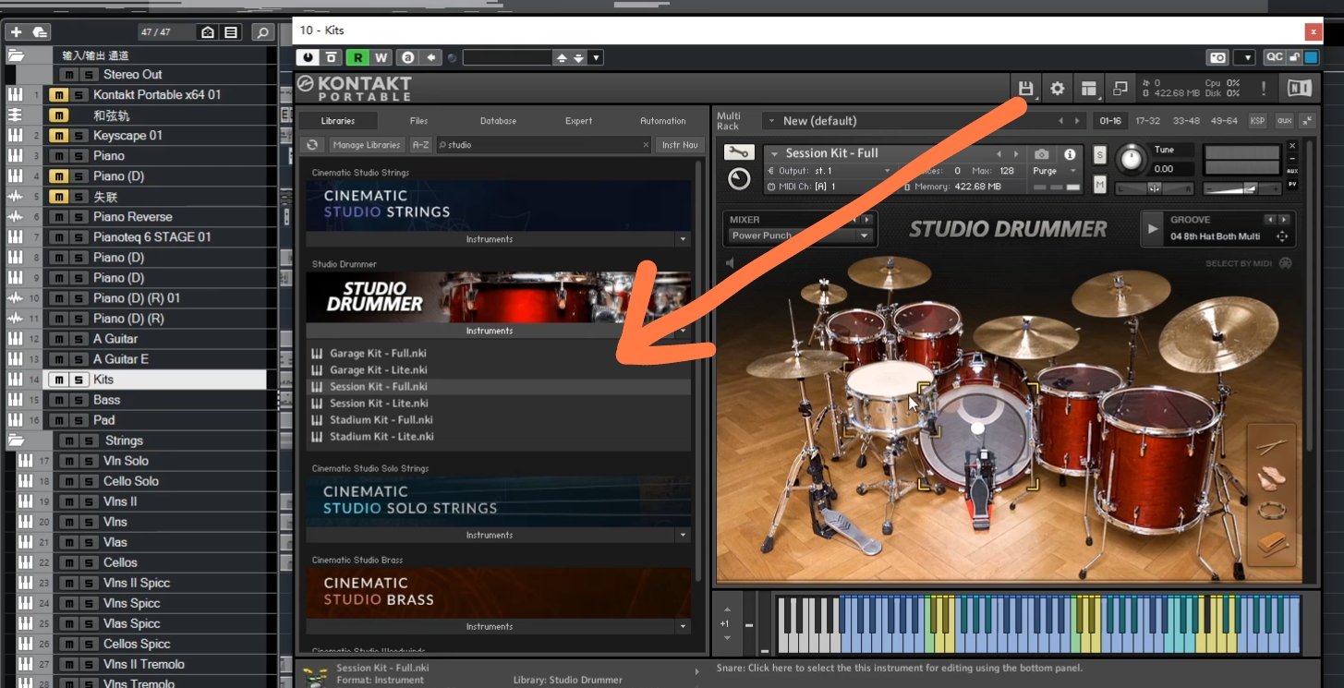The image size is (1344, 688).
Task: Expand Cinematic Studio Brass Instruments dropdown arrow
Action: tap(684, 627)
